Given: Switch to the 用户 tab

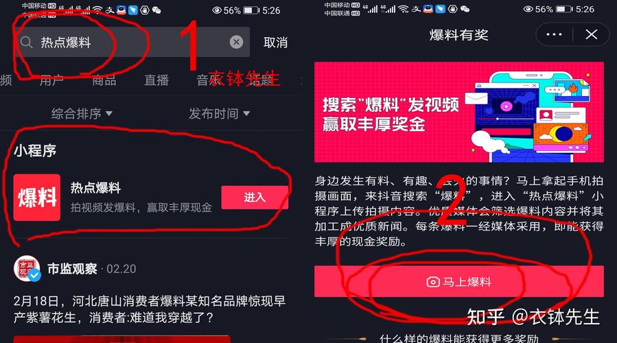Looking at the screenshot, I should pos(51,80).
